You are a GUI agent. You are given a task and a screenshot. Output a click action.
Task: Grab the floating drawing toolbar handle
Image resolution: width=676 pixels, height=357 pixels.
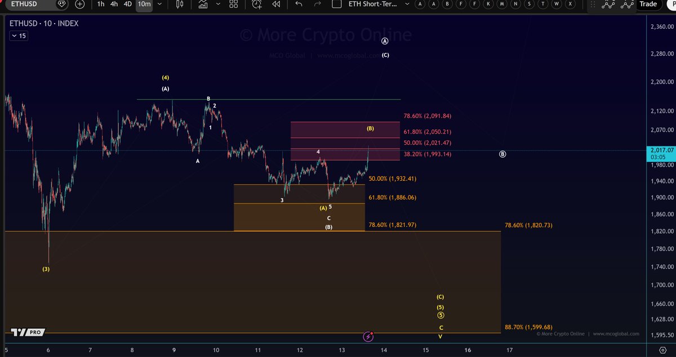click(592, 5)
